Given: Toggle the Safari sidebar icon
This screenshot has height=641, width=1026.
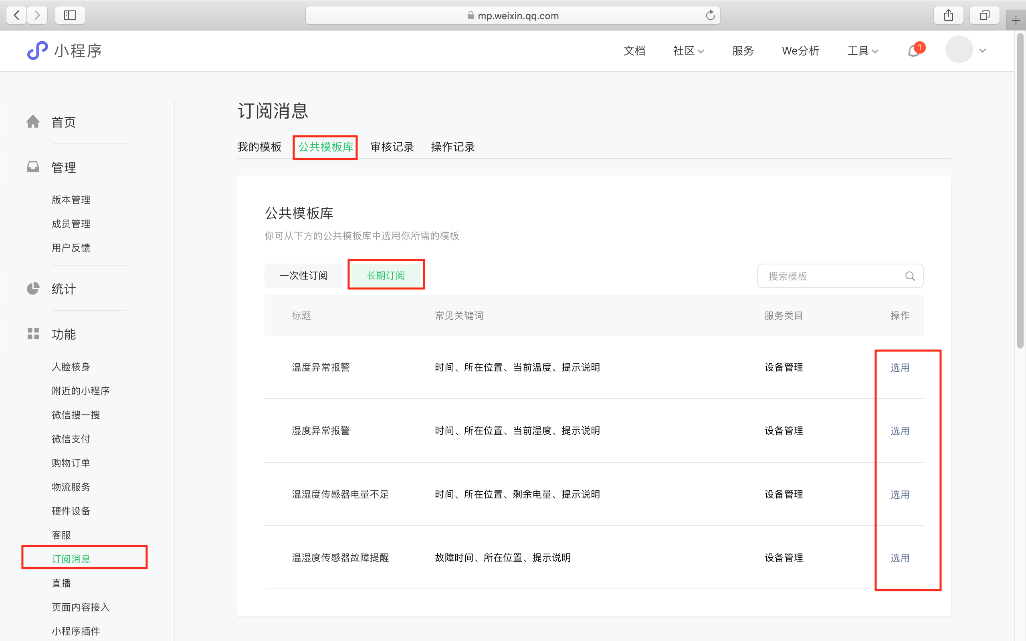Looking at the screenshot, I should 70,16.
